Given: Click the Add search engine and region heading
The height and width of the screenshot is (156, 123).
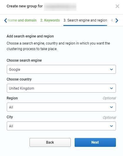Looking at the screenshot, I should [x=30, y=36].
